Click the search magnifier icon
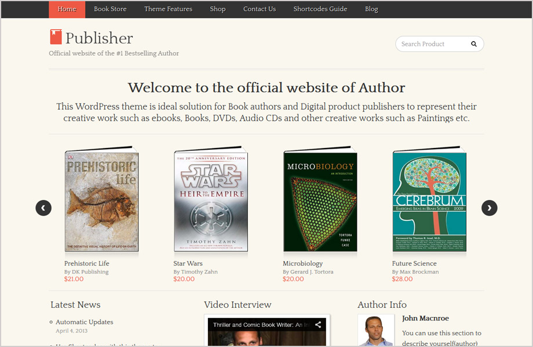 tap(473, 44)
